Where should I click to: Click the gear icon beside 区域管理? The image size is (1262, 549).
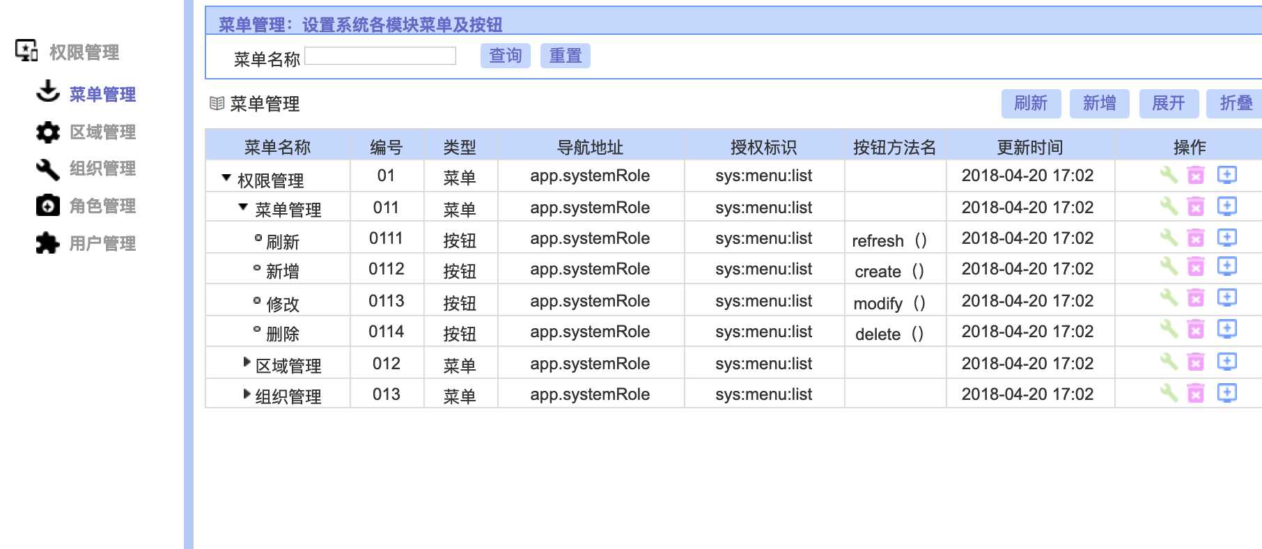[47, 132]
